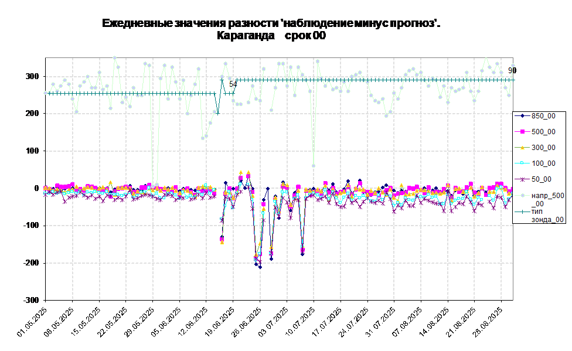The image size is (572, 351).
Task: Select the cyan square 100_00 legend marker
Action: (x=522, y=163)
